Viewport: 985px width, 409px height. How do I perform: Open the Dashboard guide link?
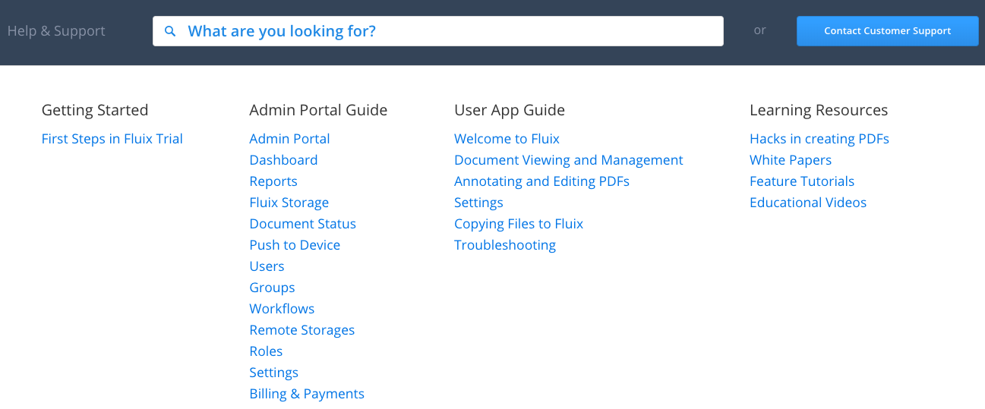click(x=283, y=160)
